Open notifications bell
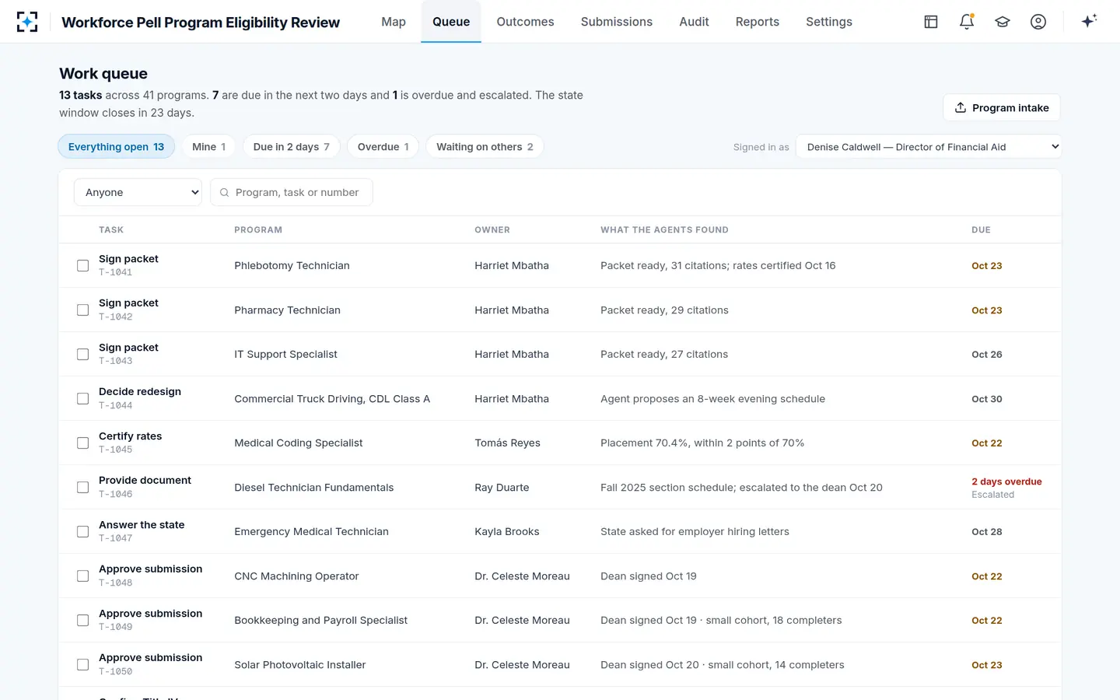 (x=967, y=22)
